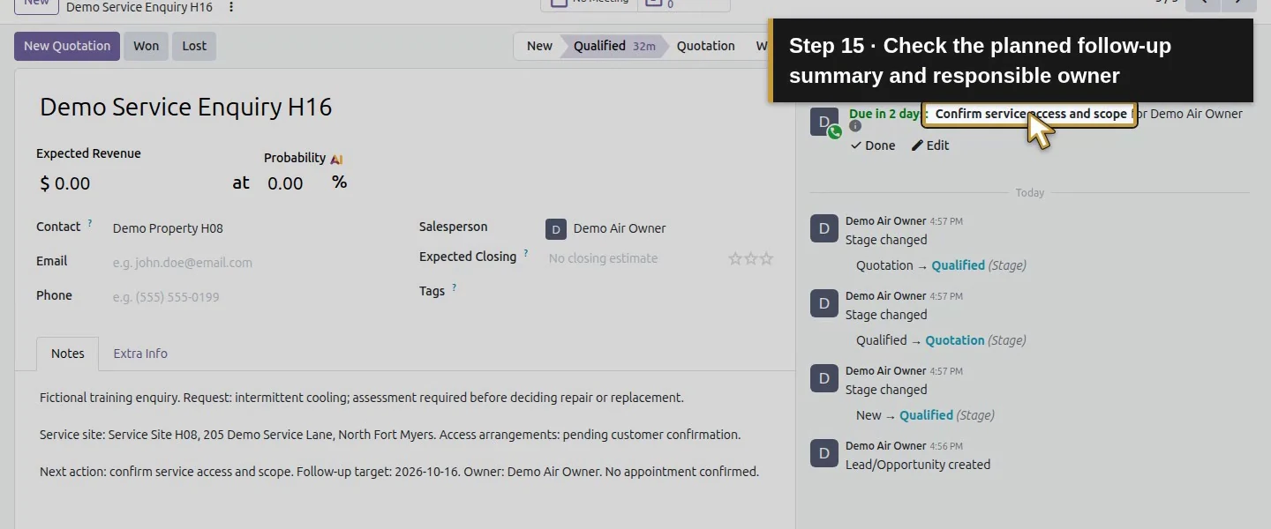Image resolution: width=1271 pixels, height=529 pixels.
Task: Click the Today date separator label
Action: tap(1029, 192)
